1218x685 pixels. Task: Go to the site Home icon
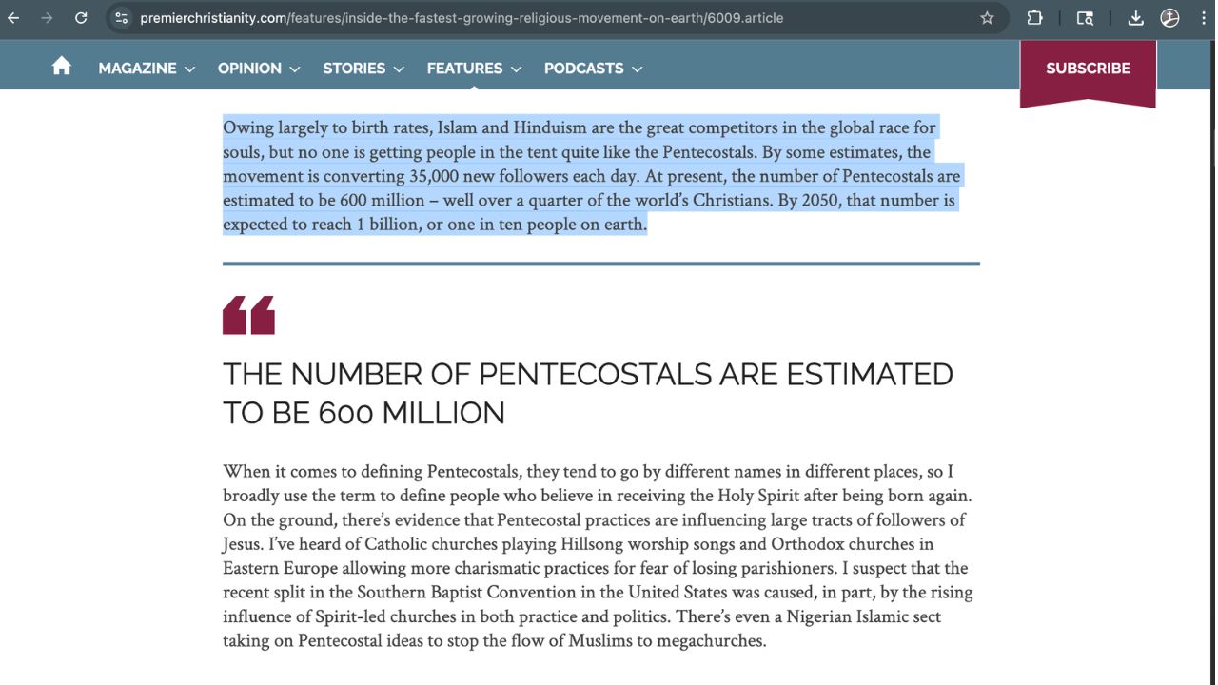tap(62, 66)
